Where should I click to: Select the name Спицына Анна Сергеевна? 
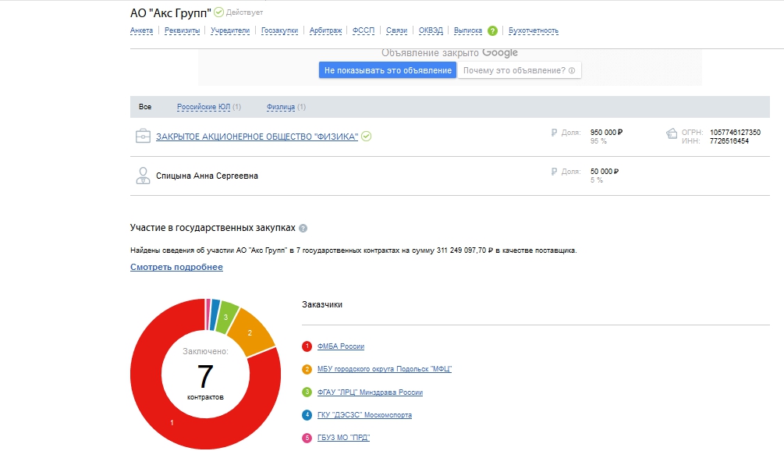[x=207, y=176]
